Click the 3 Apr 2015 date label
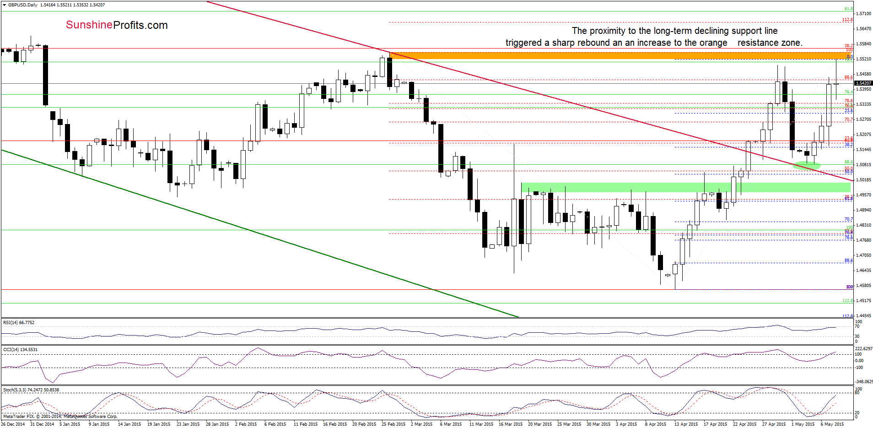This screenshot has width=873, height=428. [x=626, y=424]
